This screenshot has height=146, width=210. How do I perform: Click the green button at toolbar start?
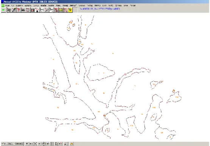[x=3, y=10]
